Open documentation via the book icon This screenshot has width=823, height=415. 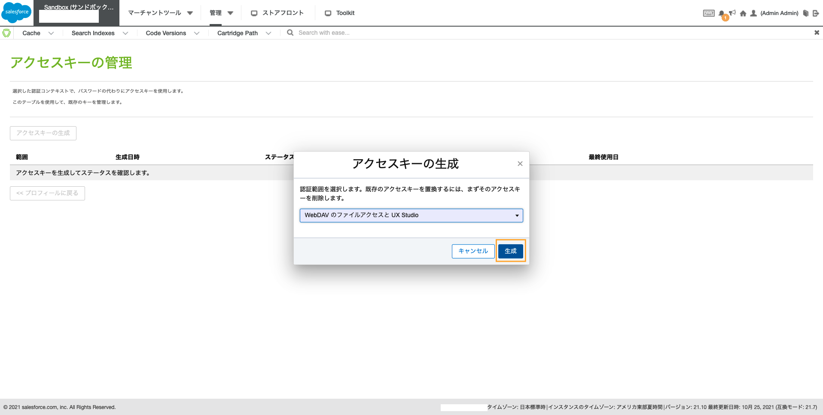tap(805, 13)
